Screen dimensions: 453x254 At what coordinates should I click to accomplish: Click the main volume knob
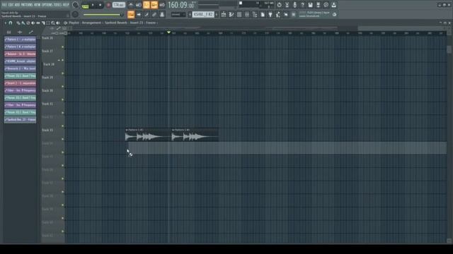[76, 5]
